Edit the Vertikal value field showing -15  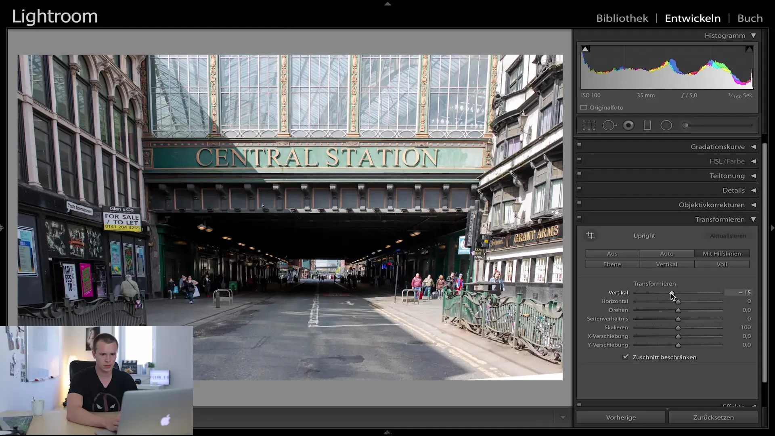point(738,292)
